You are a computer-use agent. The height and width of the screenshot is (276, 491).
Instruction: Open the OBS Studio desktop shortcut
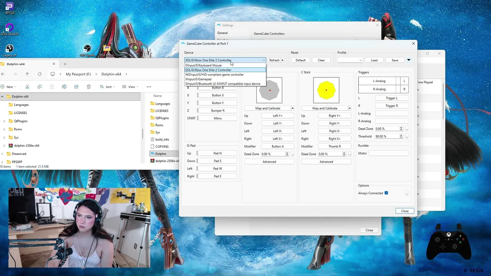[x=87, y=51]
